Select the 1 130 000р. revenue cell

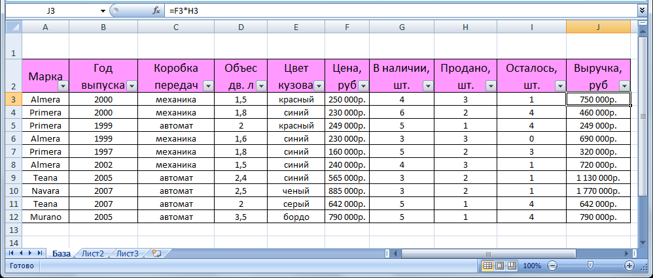598,178
